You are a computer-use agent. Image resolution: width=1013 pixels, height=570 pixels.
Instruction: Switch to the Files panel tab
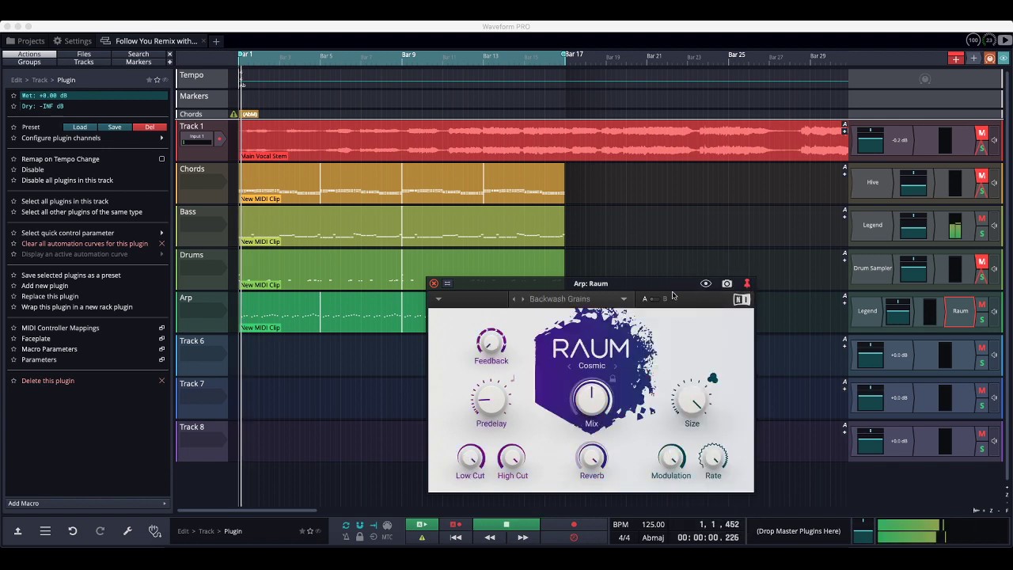point(84,54)
